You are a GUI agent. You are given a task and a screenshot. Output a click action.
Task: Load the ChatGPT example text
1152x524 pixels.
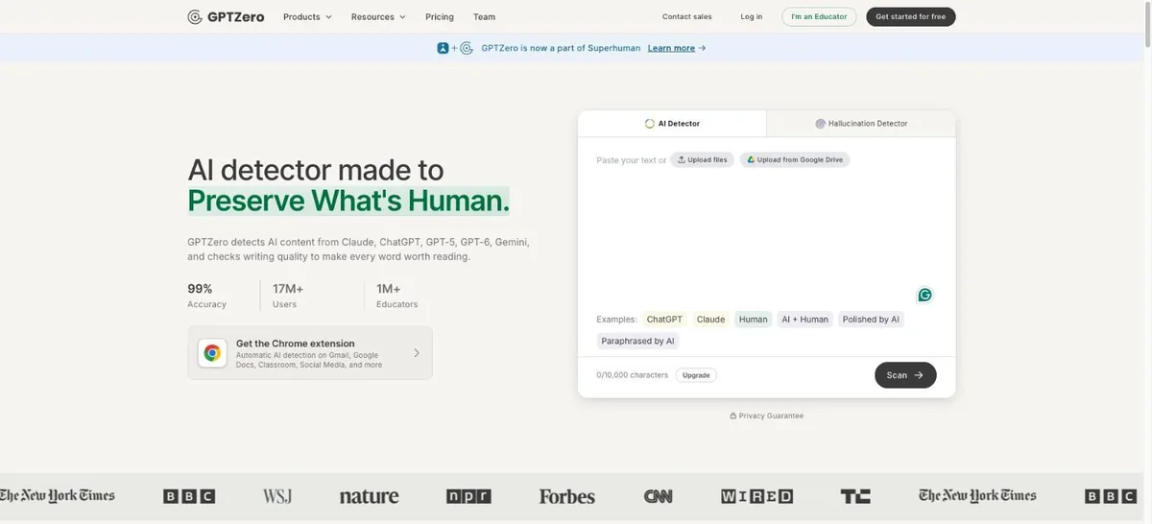click(x=664, y=320)
